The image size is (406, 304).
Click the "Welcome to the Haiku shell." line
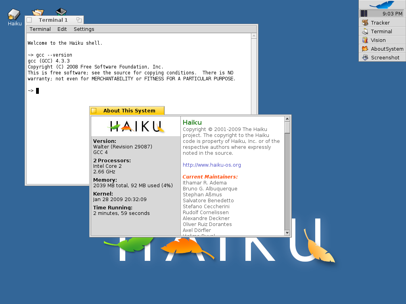click(x=65, y=43)
